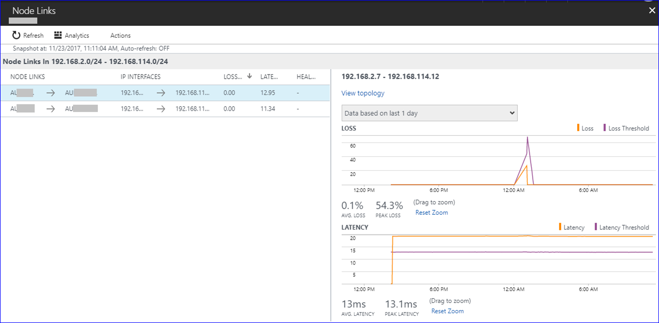Select the node link row with latency 11.34
This screenshot has height=323, width=659.
[165, 109]
